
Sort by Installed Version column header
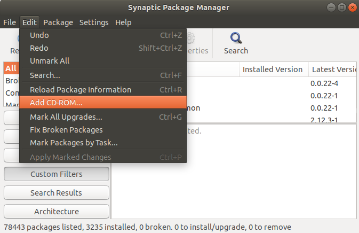click(x=272, y=69)
